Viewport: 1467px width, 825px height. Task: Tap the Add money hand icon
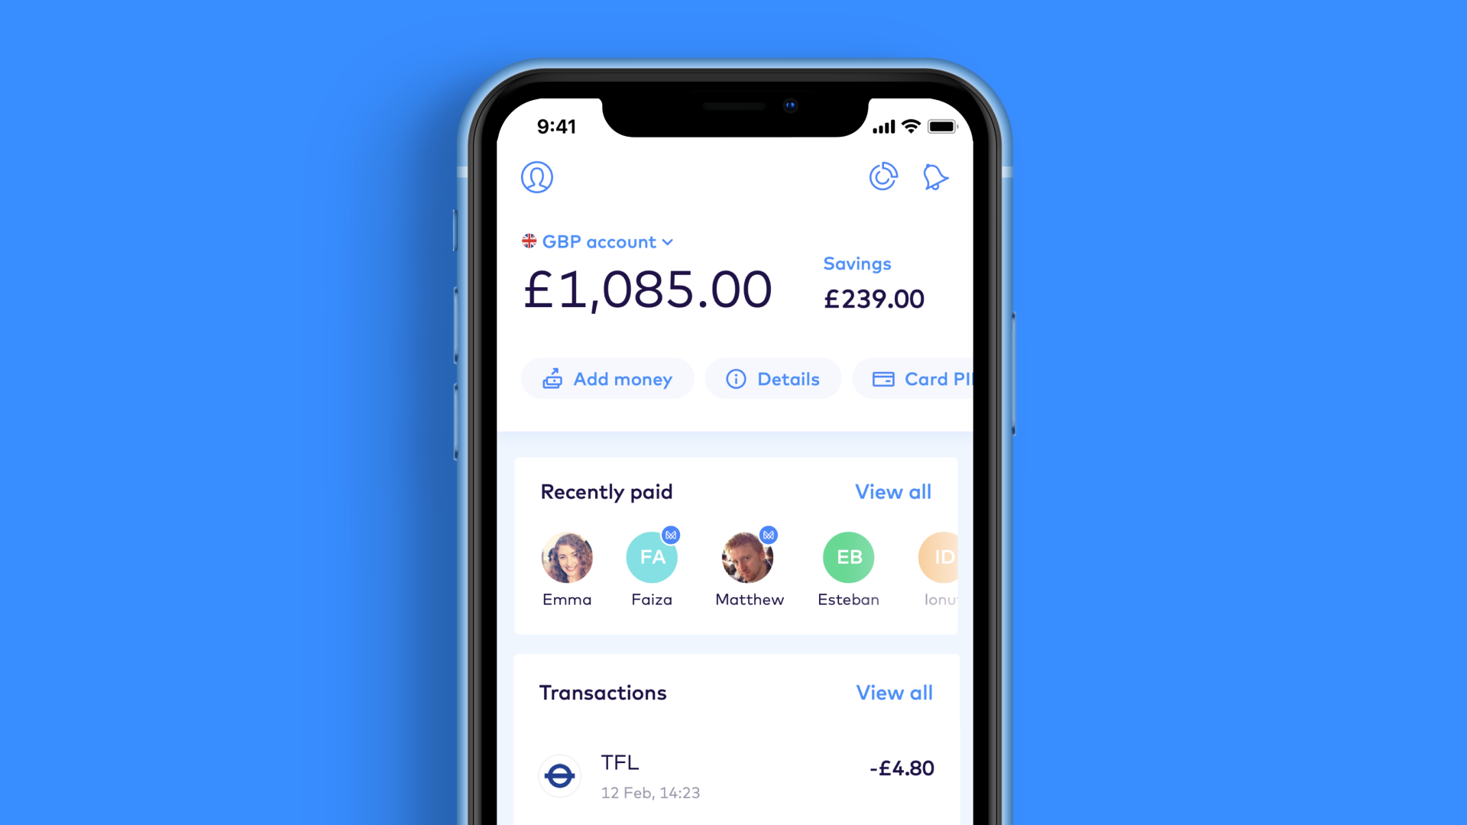click(551, 380)
